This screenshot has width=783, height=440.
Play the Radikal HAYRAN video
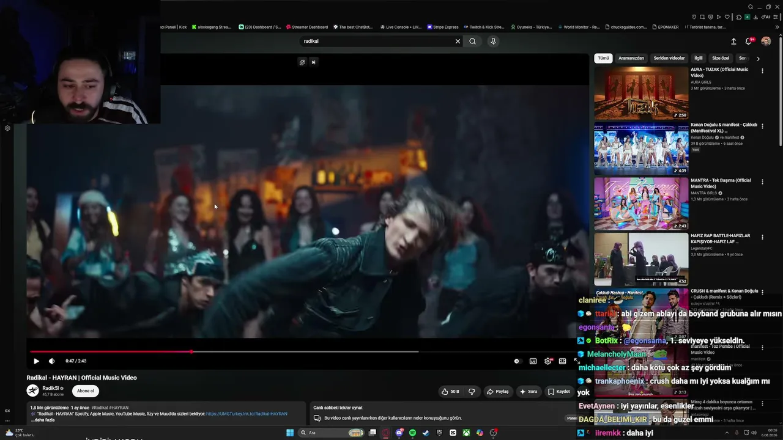[36, 361]
